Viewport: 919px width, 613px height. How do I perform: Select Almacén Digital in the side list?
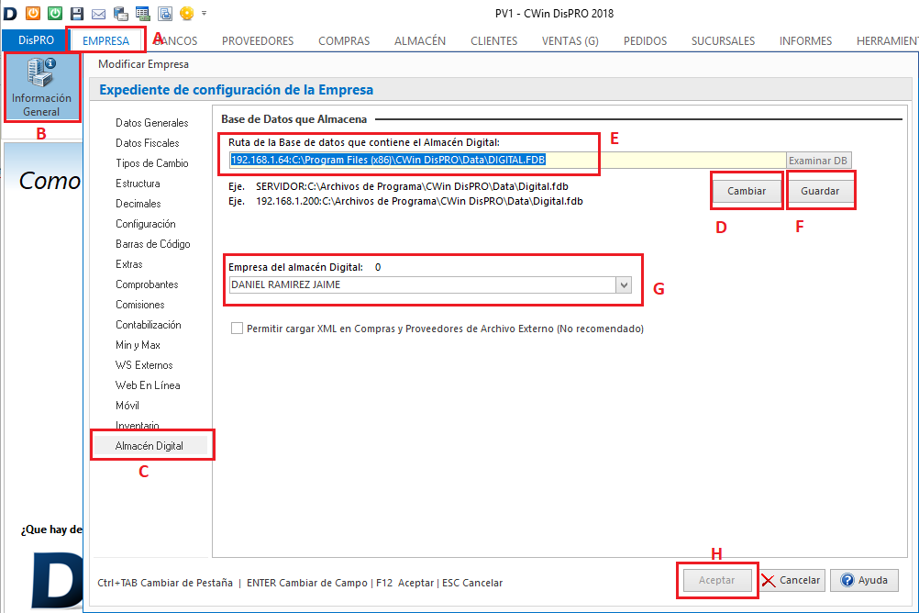click(x=149, y=446)
